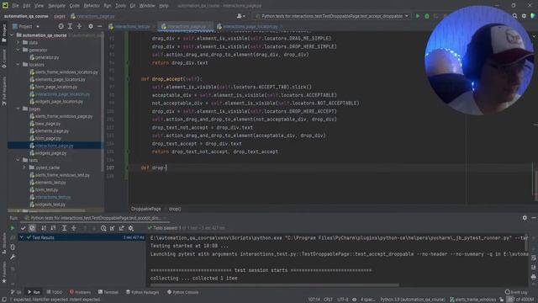Toggle show ignored tests filter
The width and height of the screenshot is (538, 303).
pyautogui.click(x=32, y=228)
